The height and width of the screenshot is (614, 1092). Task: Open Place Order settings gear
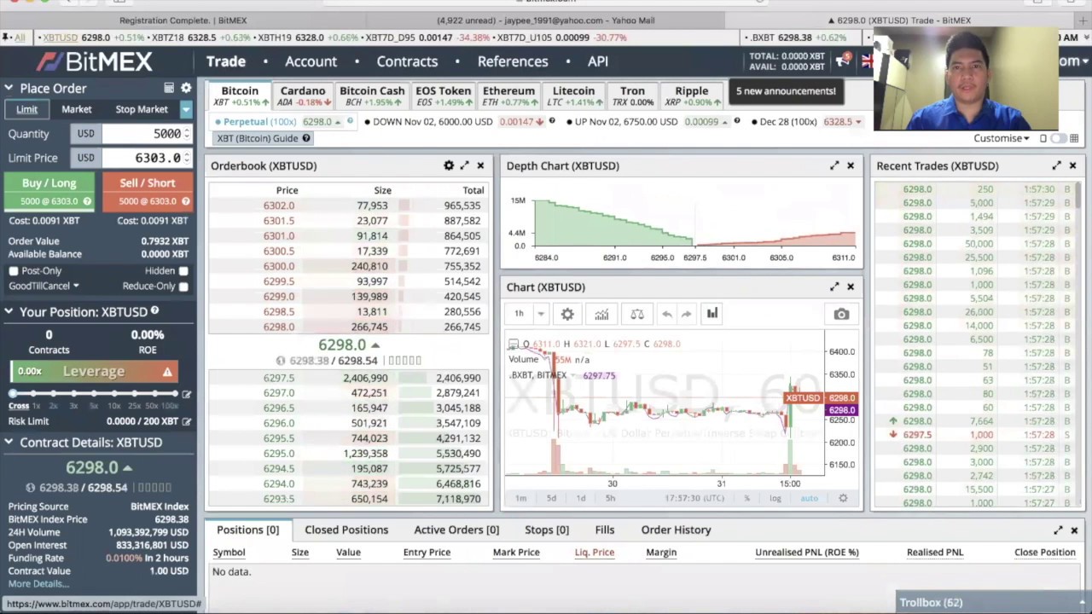tap(186, 88)
